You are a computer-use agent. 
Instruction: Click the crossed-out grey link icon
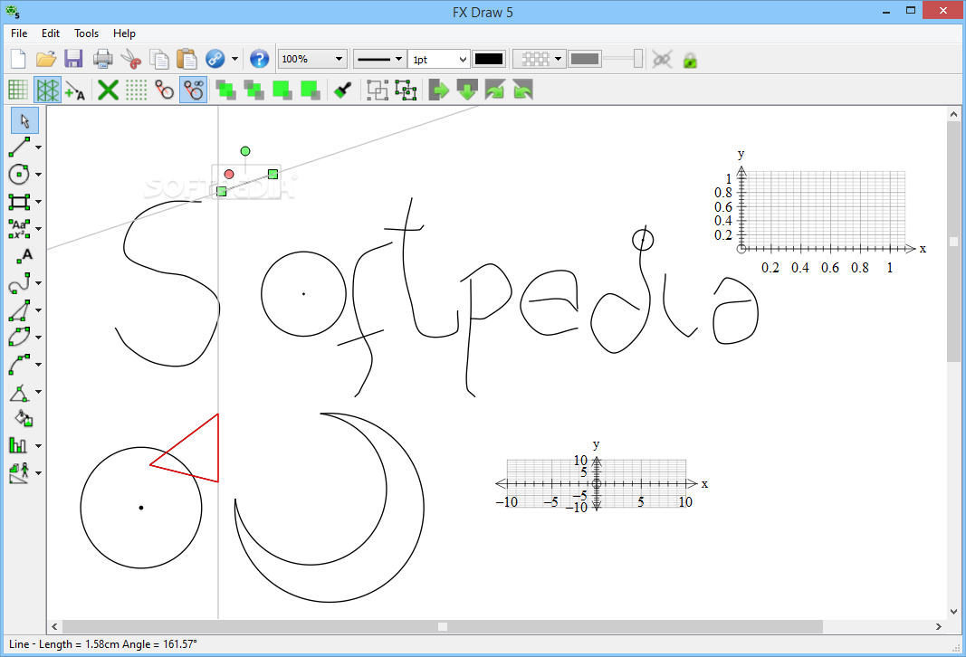coord(663,60)
